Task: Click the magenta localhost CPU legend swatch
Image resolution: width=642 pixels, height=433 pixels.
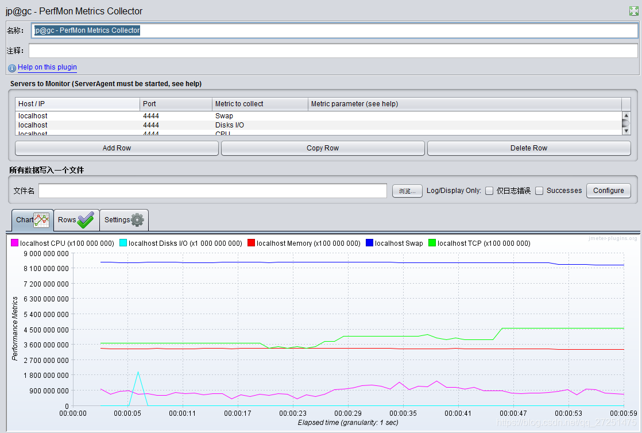Action: [x=15, y=243]
